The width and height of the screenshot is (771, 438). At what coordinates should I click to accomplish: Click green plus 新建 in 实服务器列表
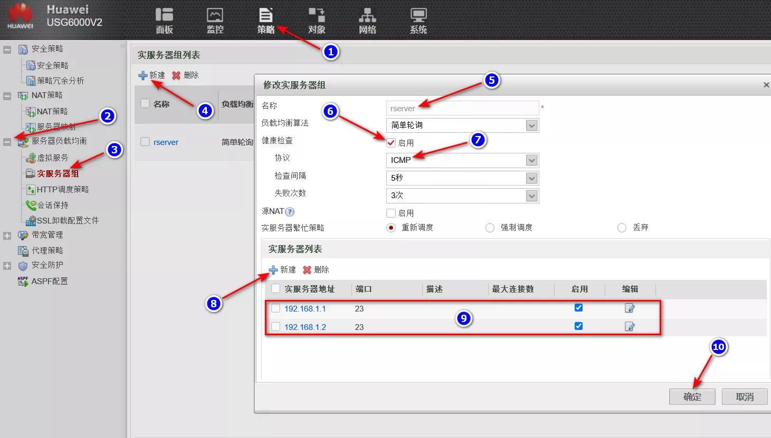point(282,270)
